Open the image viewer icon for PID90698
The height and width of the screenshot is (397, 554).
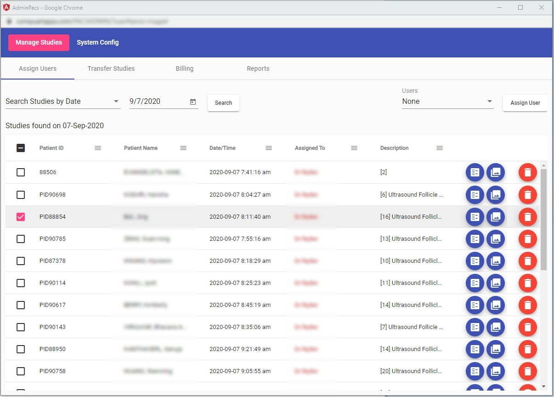(x=496, y=194)
